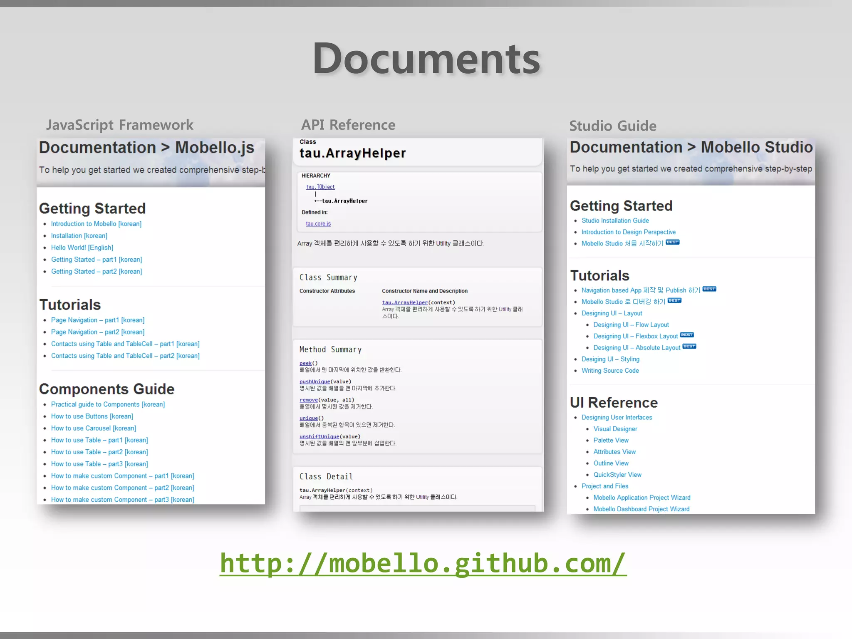Click Writing Source Code link
The image size is (852, 639).
click(610, 371)
